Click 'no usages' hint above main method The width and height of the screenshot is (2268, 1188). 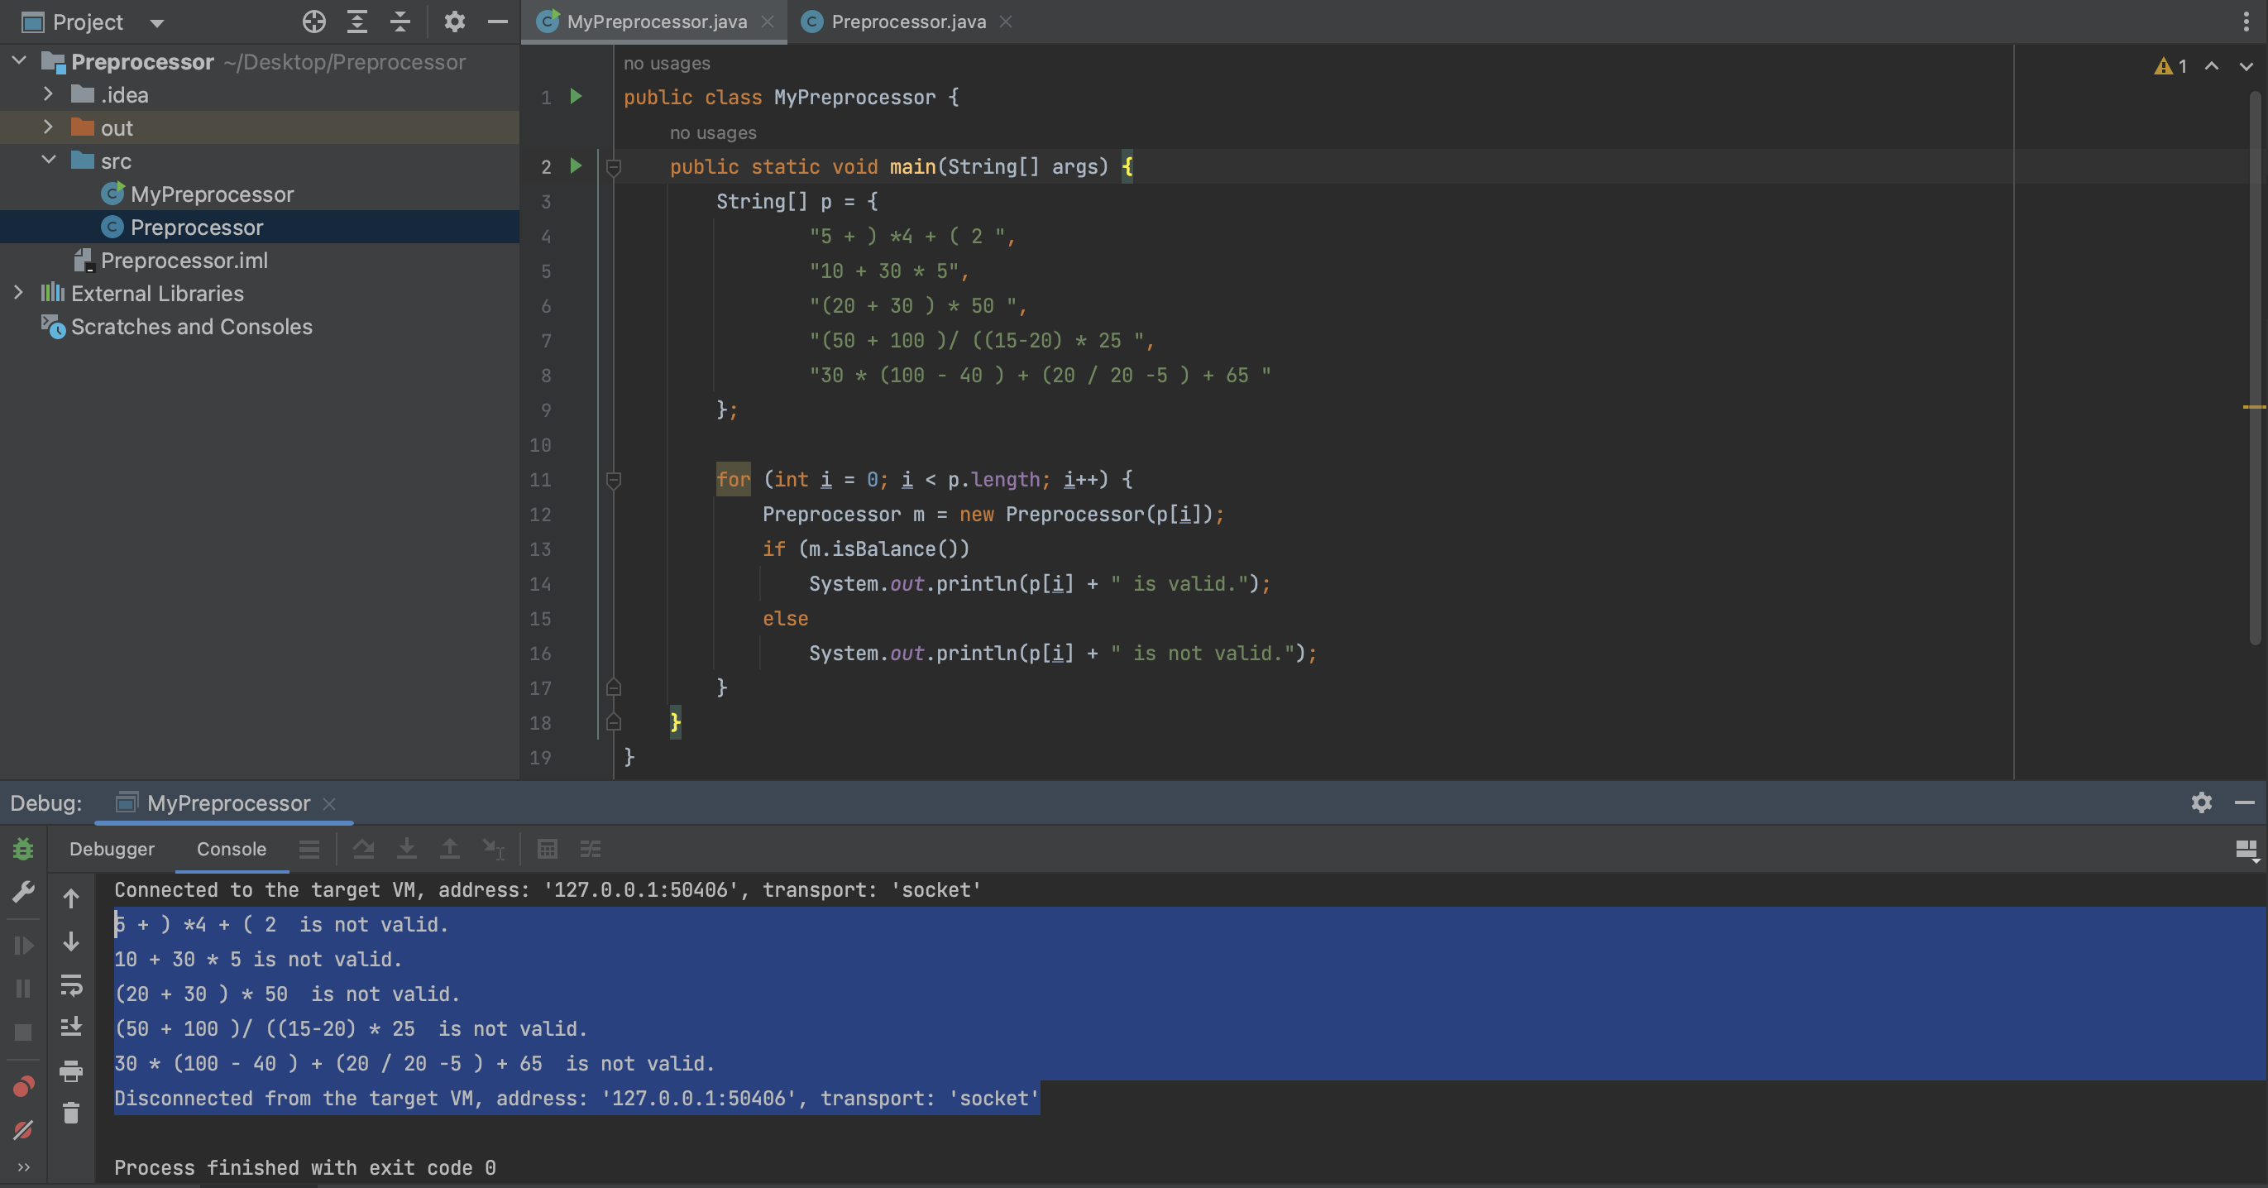713,133
